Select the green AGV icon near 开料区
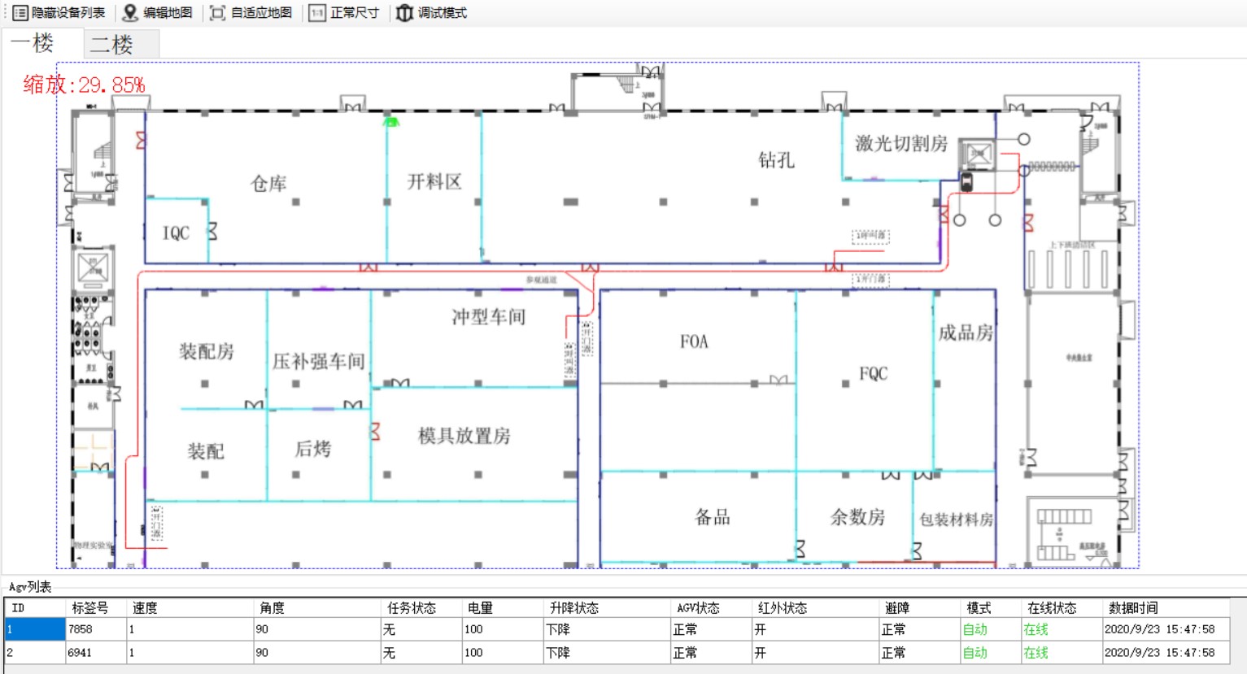Screen dimensions: 1247x674 (x=392, y=120)
